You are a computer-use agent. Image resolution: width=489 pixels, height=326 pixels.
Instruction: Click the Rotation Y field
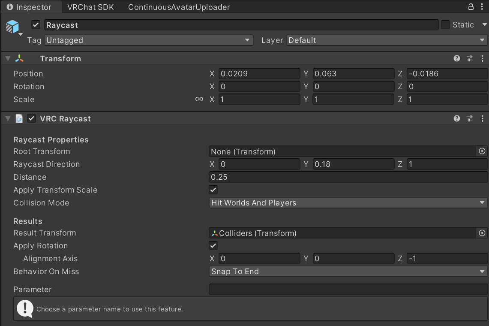(353, 87)
